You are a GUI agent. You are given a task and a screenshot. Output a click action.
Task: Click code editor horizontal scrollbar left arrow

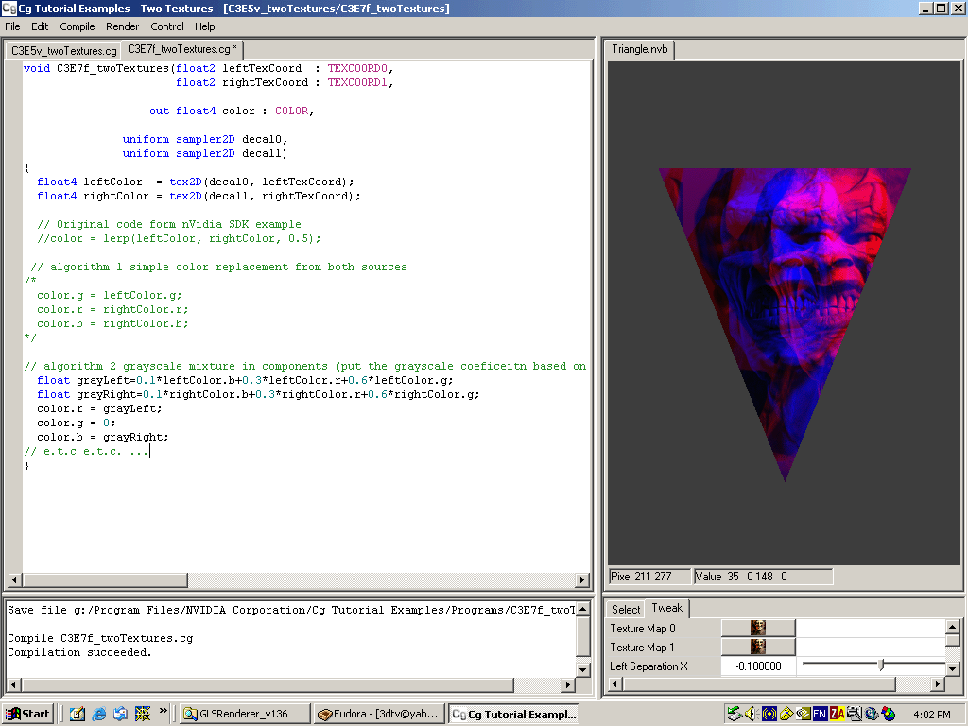[x=15, y=580]
